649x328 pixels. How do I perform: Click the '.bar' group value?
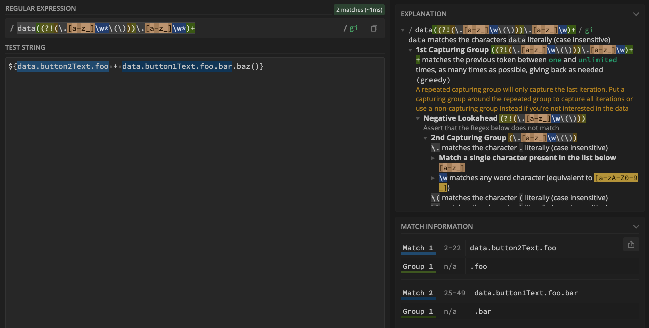tap(483, 311)
